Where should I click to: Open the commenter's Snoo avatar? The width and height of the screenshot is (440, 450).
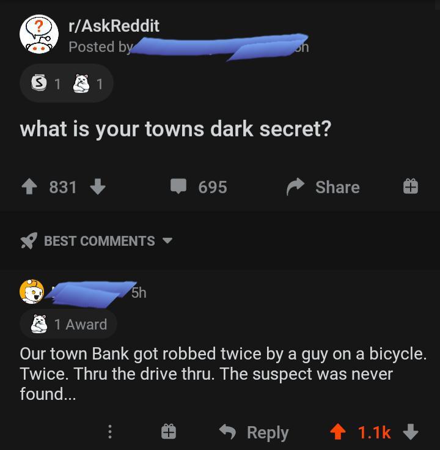click(32, 292)
